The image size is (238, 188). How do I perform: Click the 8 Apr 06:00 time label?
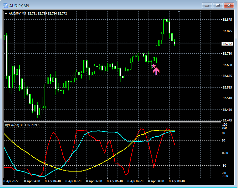pyautogui.click(x=94, y=181)
